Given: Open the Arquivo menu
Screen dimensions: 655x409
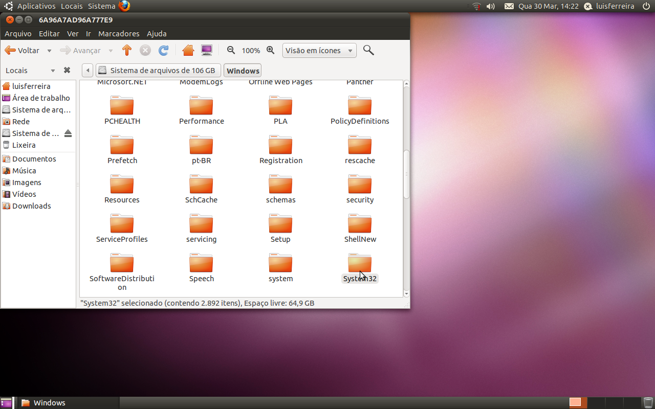Looking at the screenshot, I should [x=18, y=34].
